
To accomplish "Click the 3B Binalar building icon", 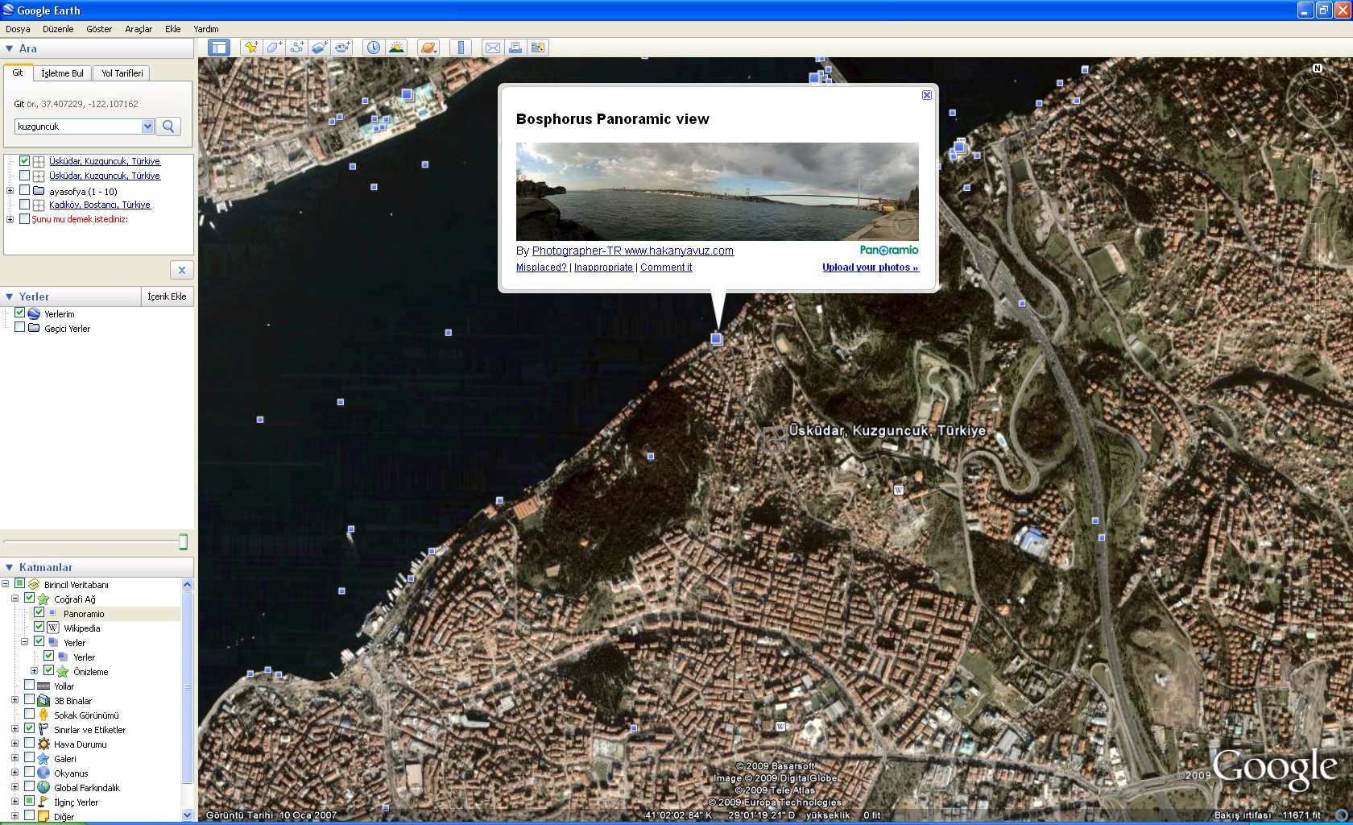I will coord(43,700).
